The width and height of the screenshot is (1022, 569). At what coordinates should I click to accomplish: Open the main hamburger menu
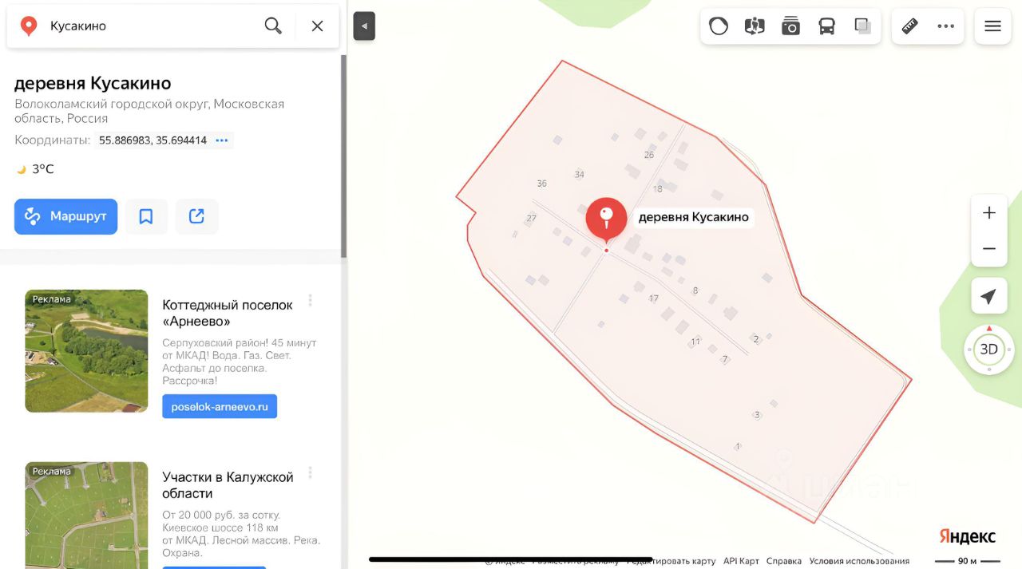992,26
